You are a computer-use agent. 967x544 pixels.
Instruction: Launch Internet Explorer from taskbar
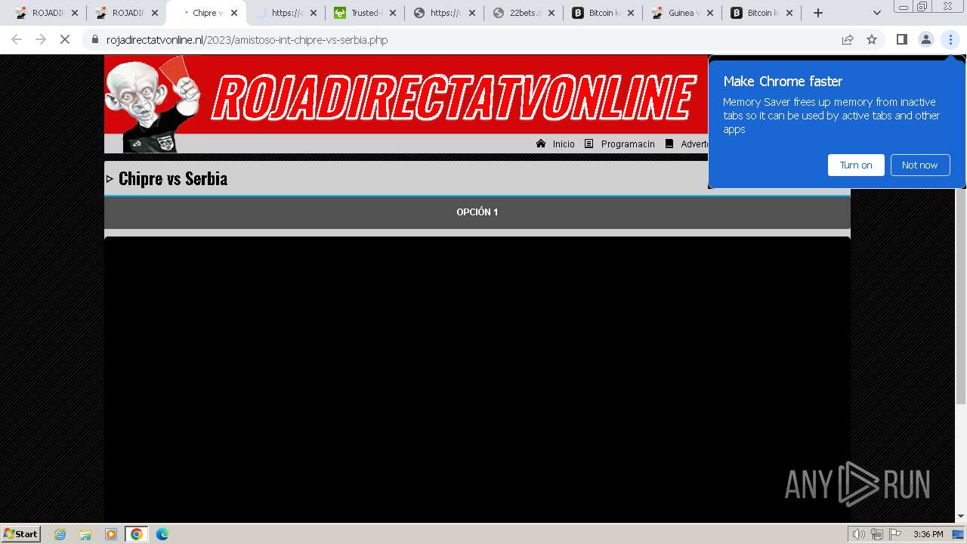point(60,534)
